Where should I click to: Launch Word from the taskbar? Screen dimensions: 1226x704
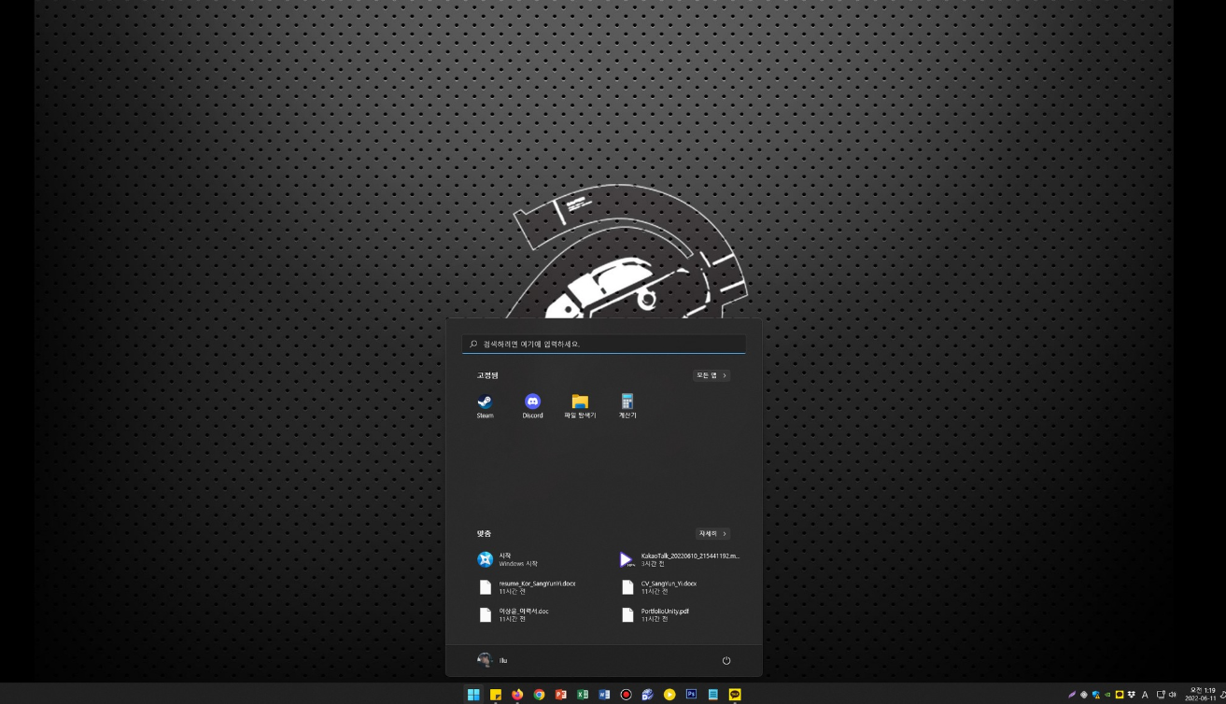click(x=604, y=695)
